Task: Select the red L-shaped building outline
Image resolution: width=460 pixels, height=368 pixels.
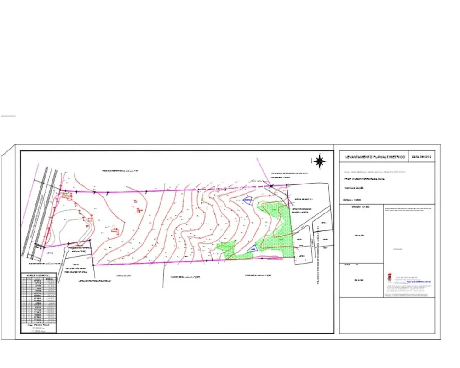Action: (x=115, y=231)
